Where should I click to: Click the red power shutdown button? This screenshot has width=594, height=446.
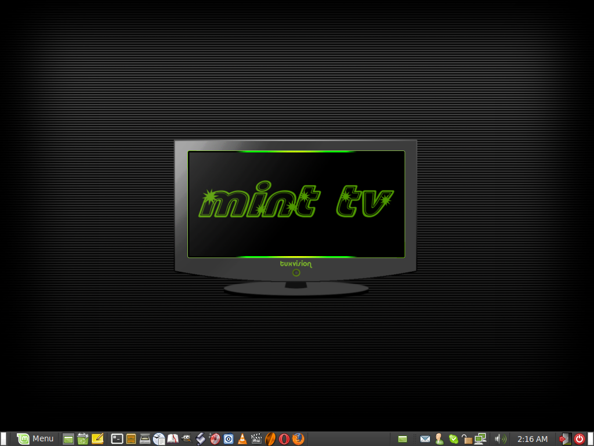click(x=579, y=439)
